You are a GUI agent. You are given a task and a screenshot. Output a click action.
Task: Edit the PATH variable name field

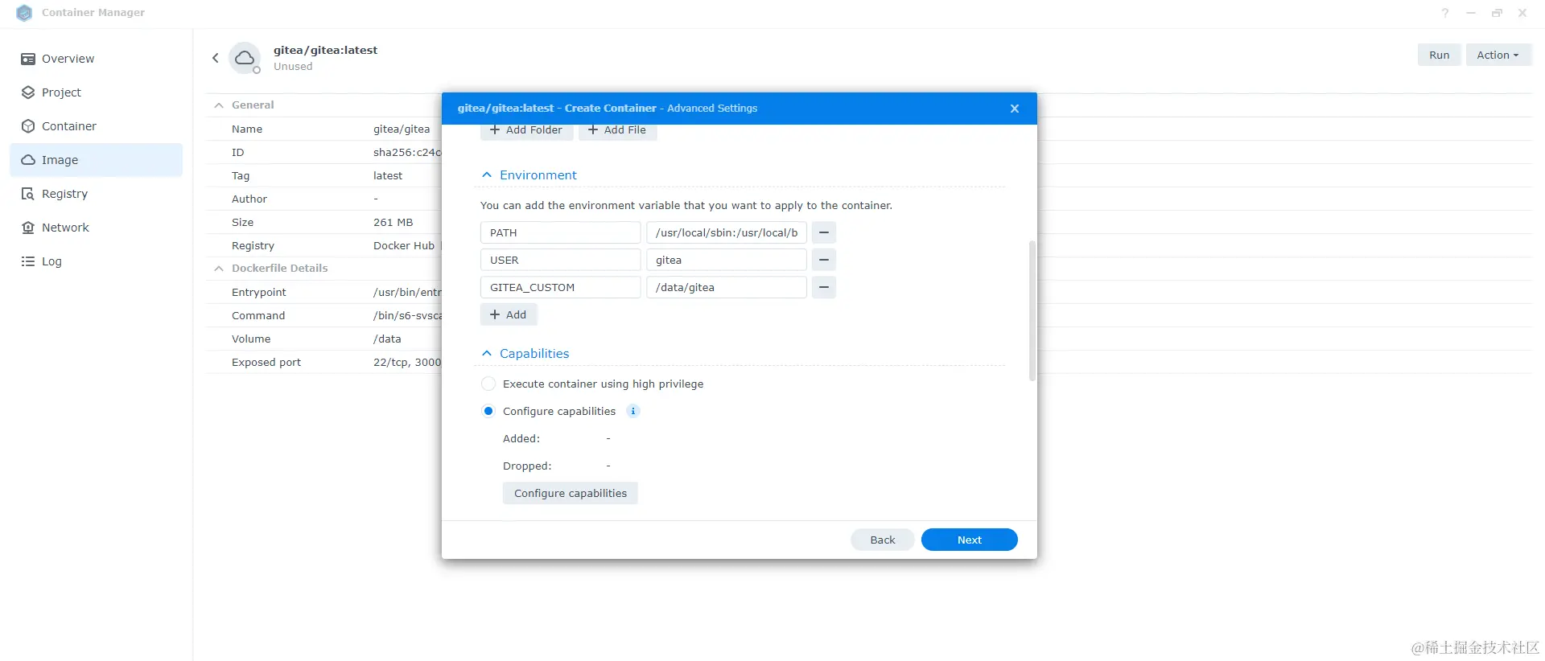(x=560, y=232)
